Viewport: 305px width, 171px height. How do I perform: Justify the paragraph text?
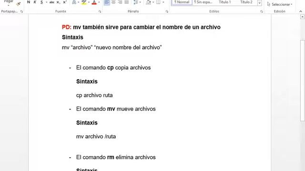127,2
